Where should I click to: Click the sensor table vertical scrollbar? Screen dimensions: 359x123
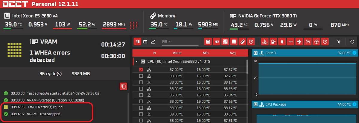coord(247,67)
